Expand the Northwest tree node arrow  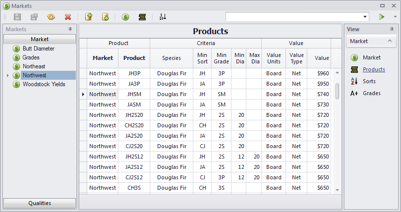click(x=7, y=75)
